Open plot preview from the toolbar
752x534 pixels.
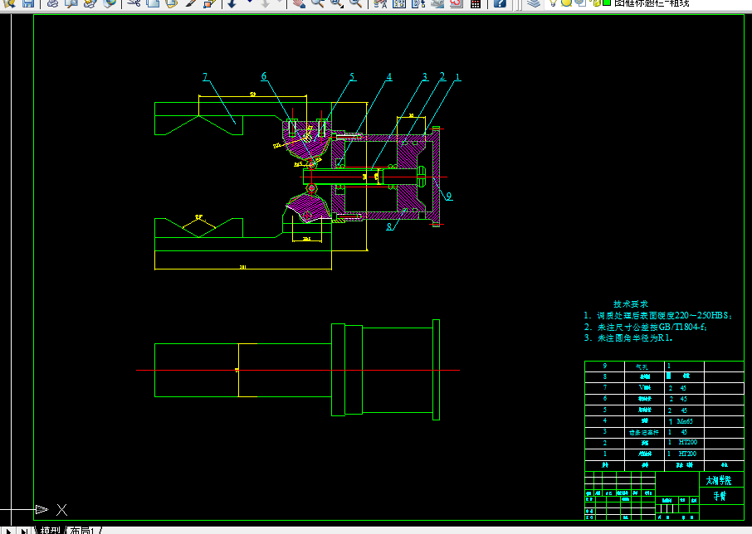coord(71,3)
